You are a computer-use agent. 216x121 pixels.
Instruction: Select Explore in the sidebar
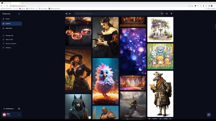tap(11, 24)
